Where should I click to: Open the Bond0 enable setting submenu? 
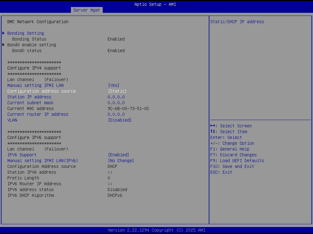pos(32,45)
